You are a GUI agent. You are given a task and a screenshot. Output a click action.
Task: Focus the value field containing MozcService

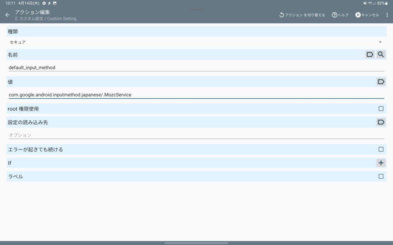coord(196,95)
